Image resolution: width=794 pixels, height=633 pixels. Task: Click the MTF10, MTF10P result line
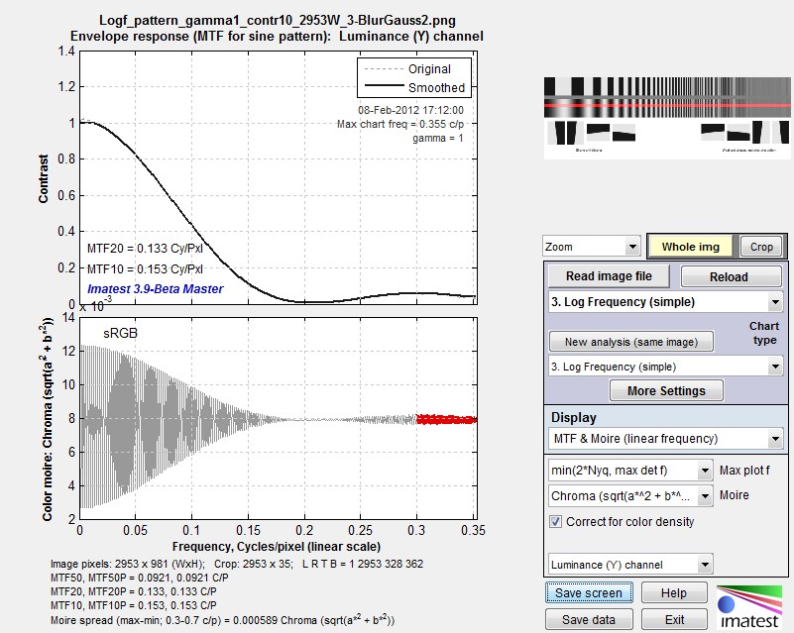click(x=133, y=605)
